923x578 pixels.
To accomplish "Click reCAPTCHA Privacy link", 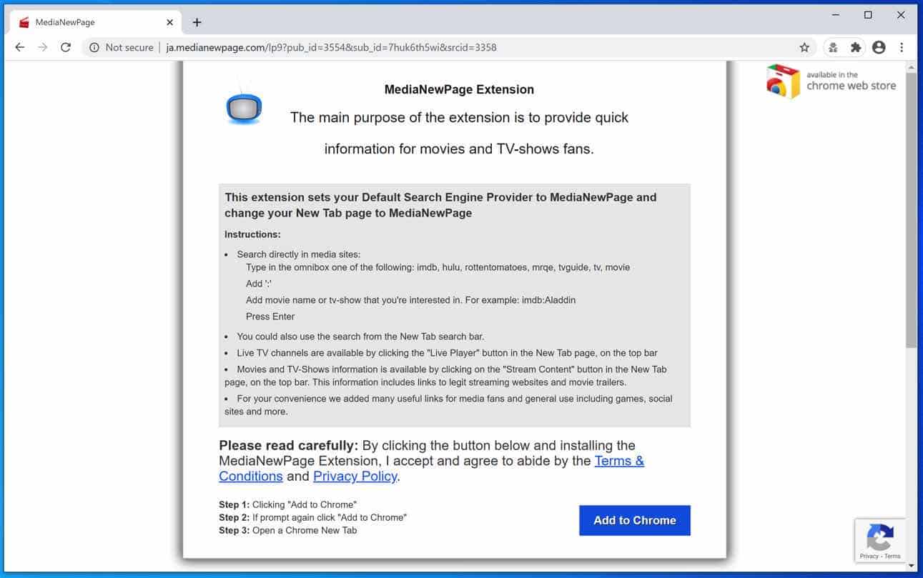I will coord(869,556).
